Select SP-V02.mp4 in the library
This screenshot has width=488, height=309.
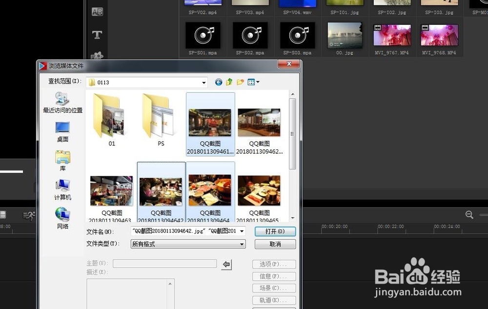tap(203, 7)
